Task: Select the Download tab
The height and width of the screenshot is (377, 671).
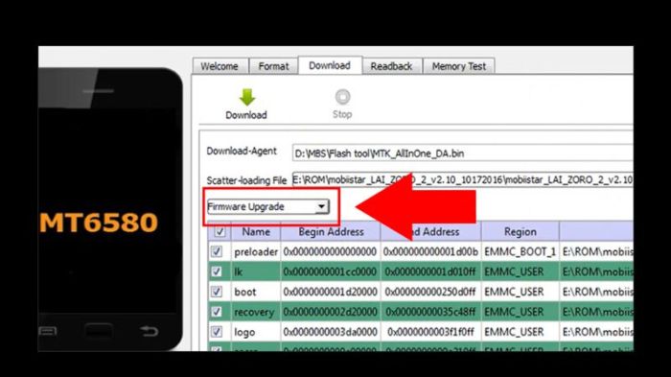Action: tap(330, 65)
